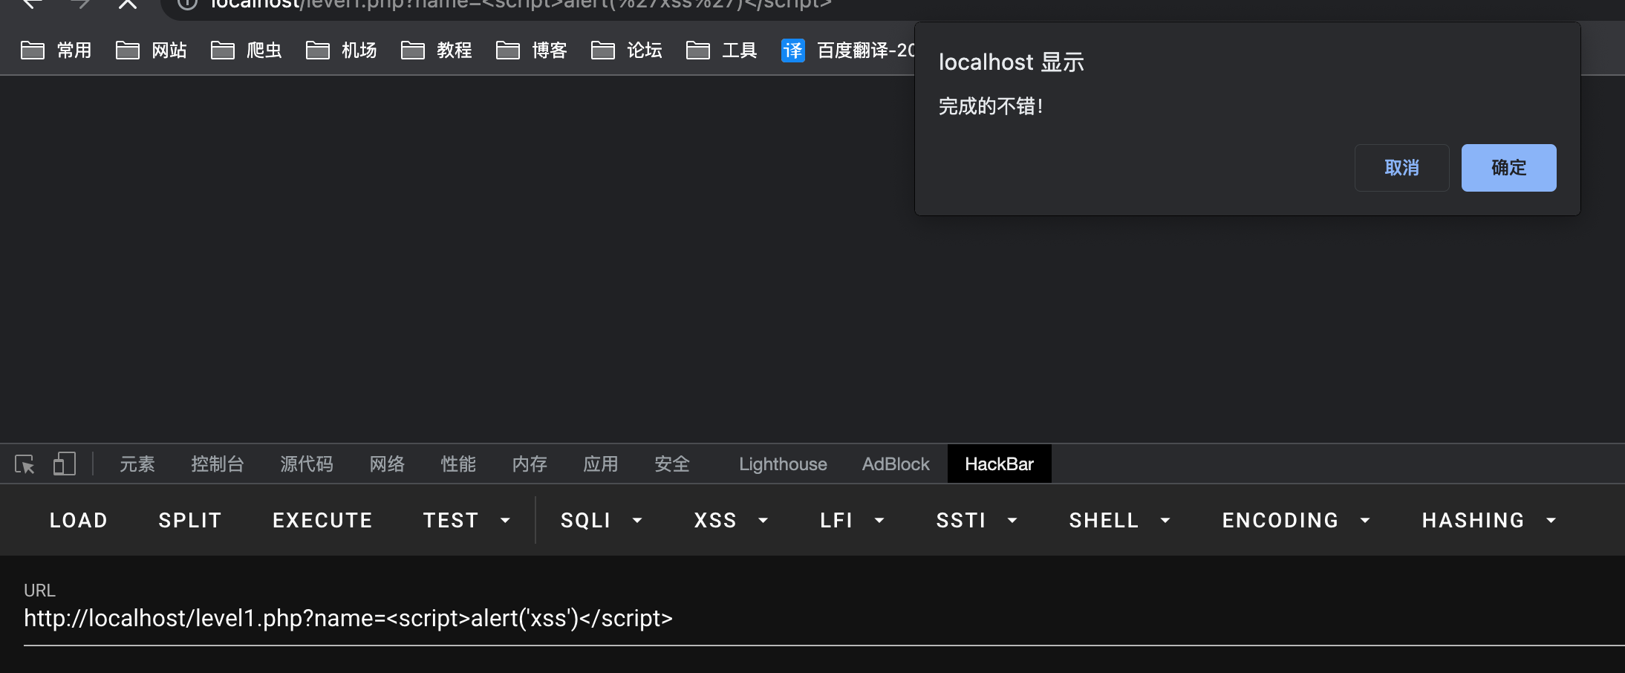This screenshot has width=1625, height=673.
Task: Switch to the 应用 DevTools tab
Action: (601, 464)
